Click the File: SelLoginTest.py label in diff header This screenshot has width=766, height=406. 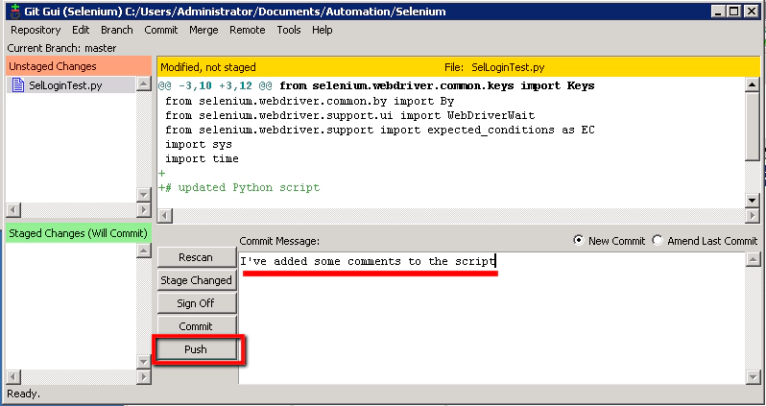[494, 67]
